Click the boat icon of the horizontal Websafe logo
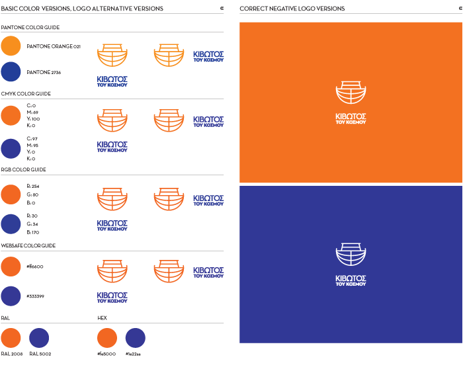 (169, 271)
